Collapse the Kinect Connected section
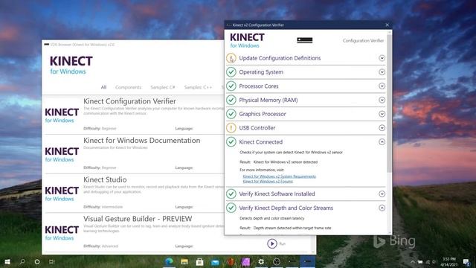This screenshot has height=268, width=476. click(382, 142)
